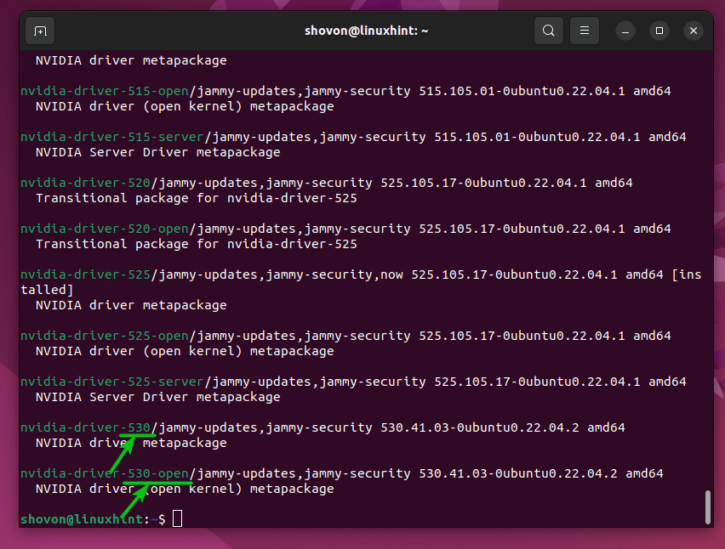Click the title text shovon@linuxhint: ~
The width and height of the screenshot is (725, 549).
366,31
